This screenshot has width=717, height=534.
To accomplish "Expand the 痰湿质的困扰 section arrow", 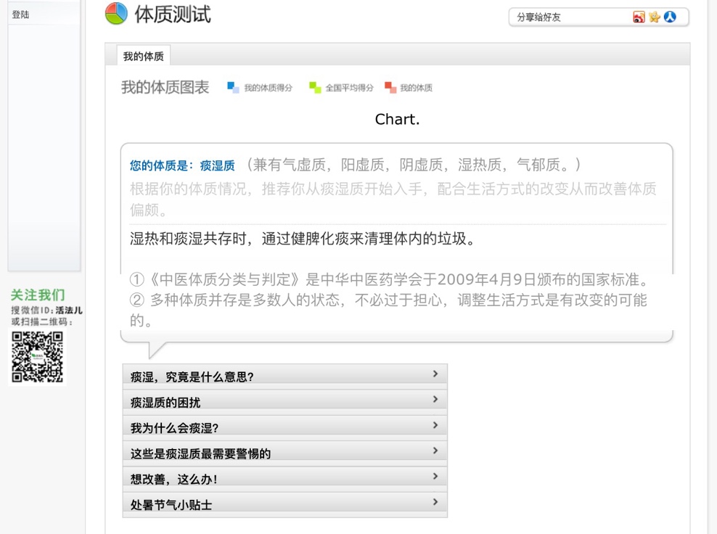I will (x=435, y=400).
